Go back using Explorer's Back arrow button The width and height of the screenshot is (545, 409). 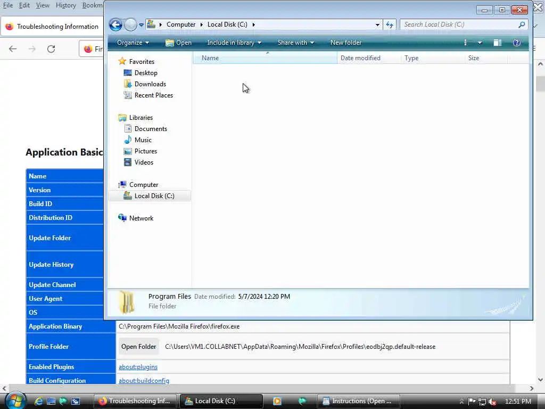(115, 24)
